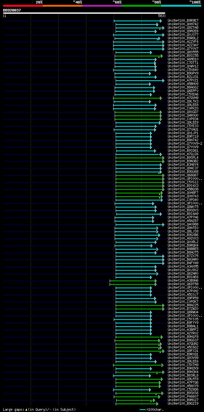Image resolution: width=204 pixels, height=412 pixels.
Task: Open hit UniRef100_Q40988
Action: point(183,224)
